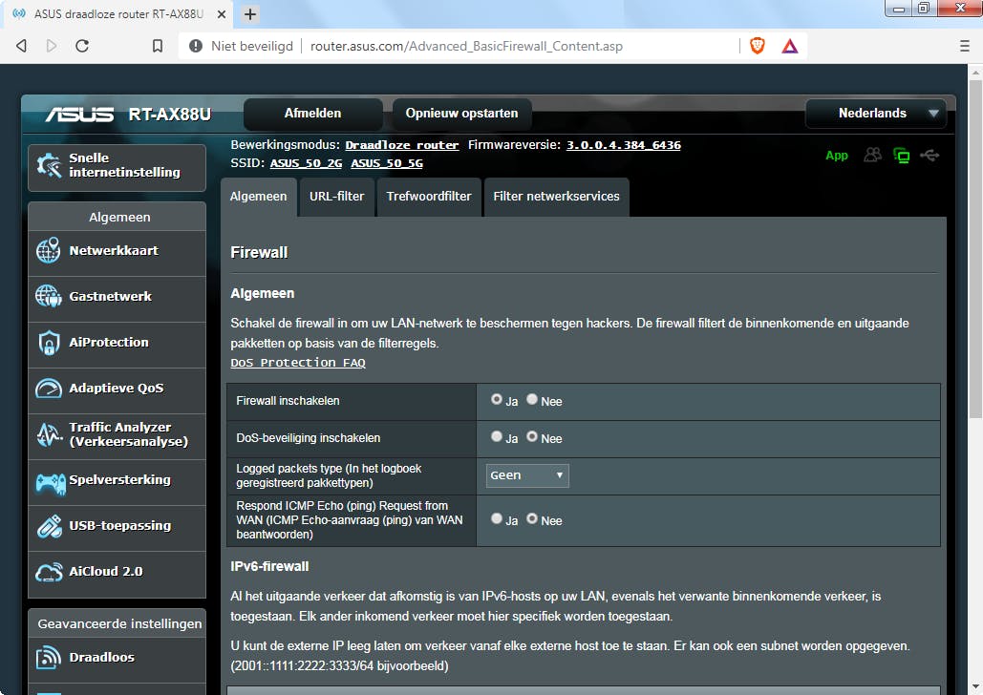Click the vertical scrollbar thumb

click(975, 248)
